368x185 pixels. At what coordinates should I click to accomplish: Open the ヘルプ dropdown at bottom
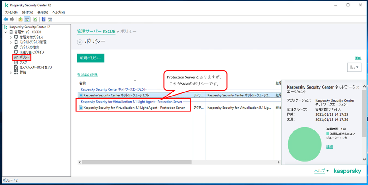click(x=321, y=171)
